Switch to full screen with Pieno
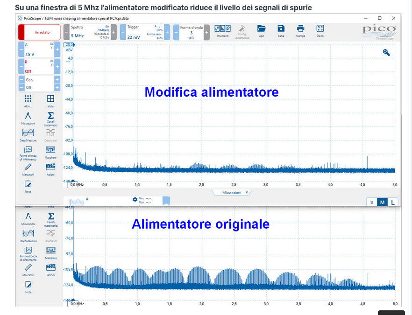The image size is (412, 315). pyautogui.click(x=320, y=31)
